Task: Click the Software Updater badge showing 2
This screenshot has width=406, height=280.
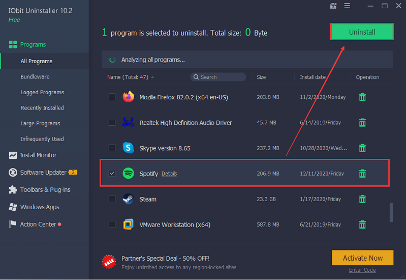Action: (x=73, y=172)
